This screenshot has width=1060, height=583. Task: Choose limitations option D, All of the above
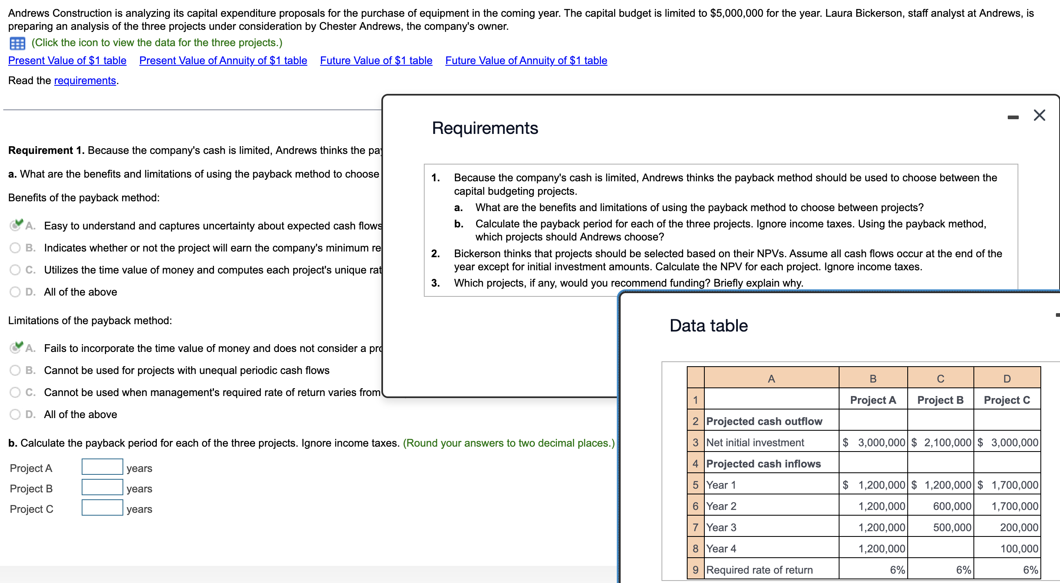click(15, 414)
